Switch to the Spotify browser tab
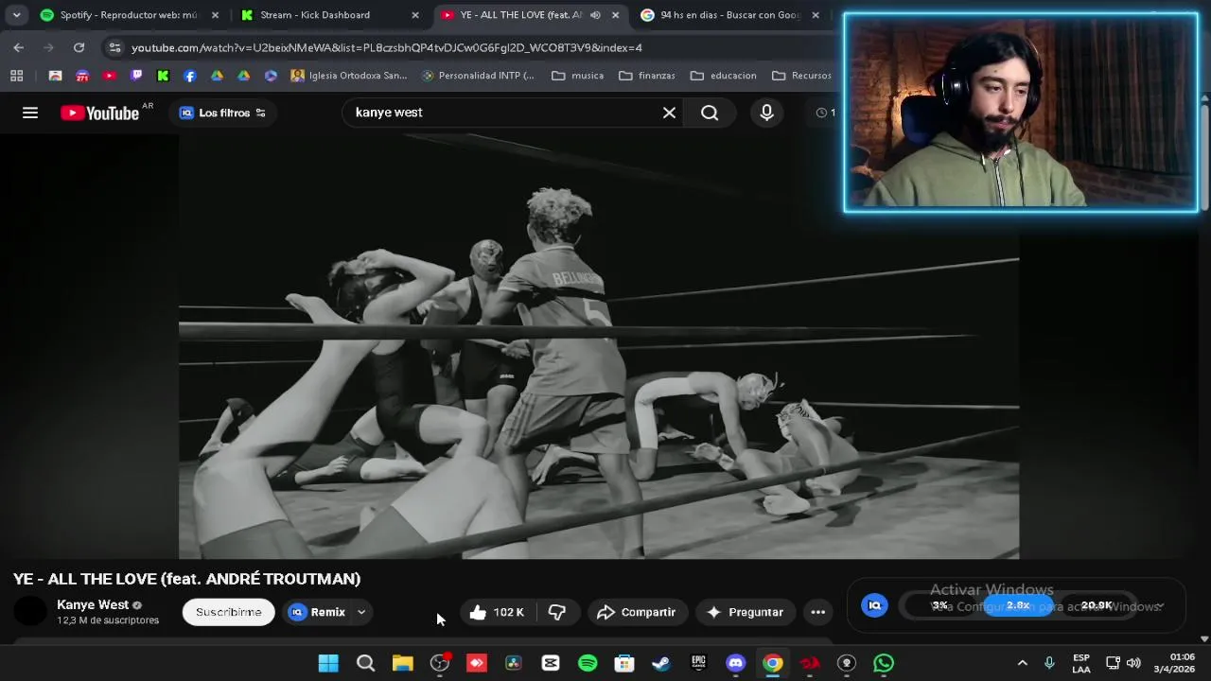1211x681 pixels. 128,15
